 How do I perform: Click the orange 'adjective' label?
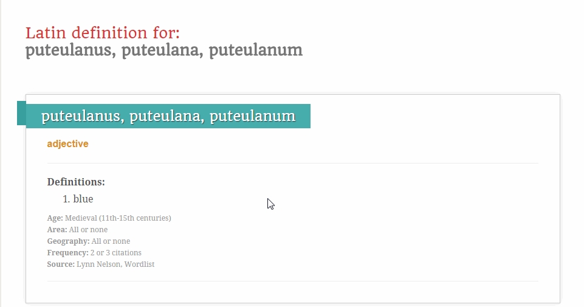[68, 144]
